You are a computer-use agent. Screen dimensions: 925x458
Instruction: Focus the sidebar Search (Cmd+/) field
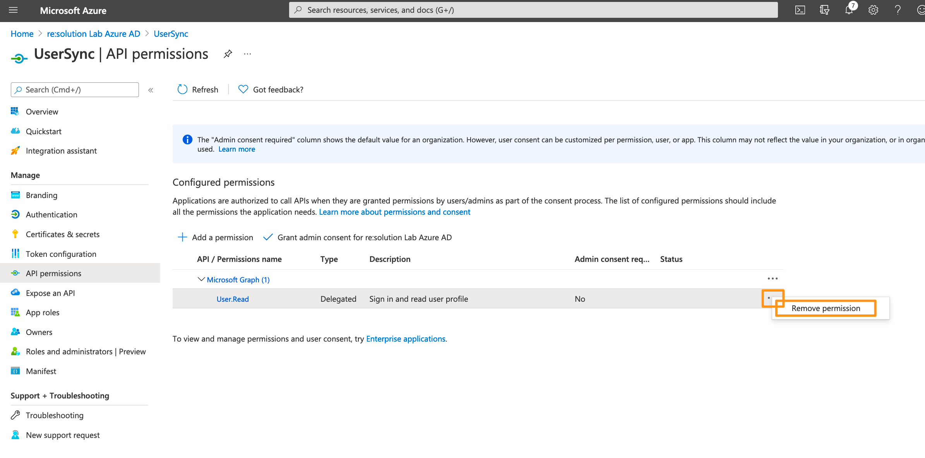pos(75,90)
